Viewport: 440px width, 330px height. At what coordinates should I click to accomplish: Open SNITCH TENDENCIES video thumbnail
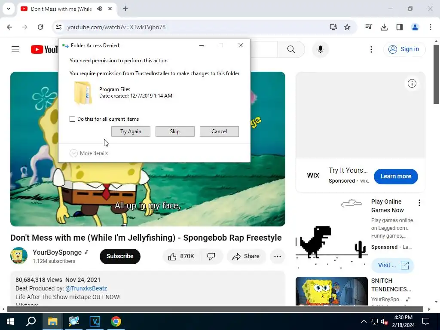pos(331,291)
